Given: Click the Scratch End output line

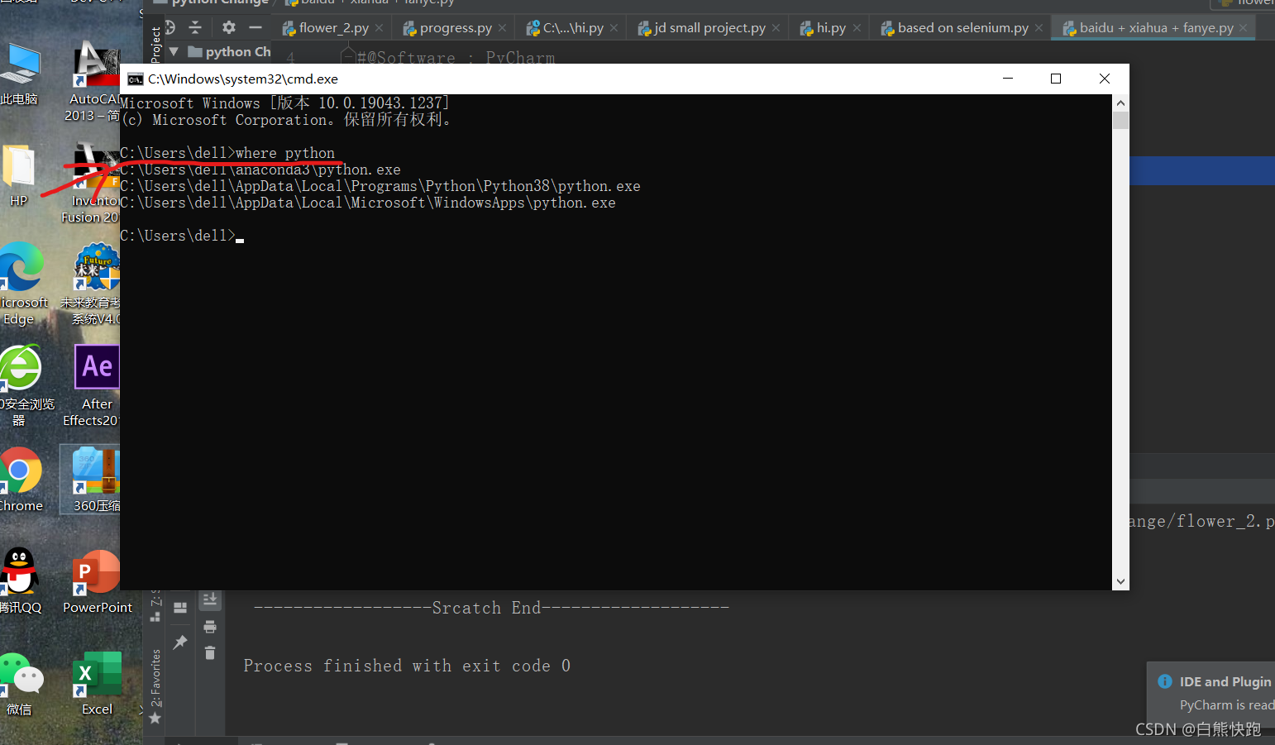Looking at the screenshot, I should [491, 608].
